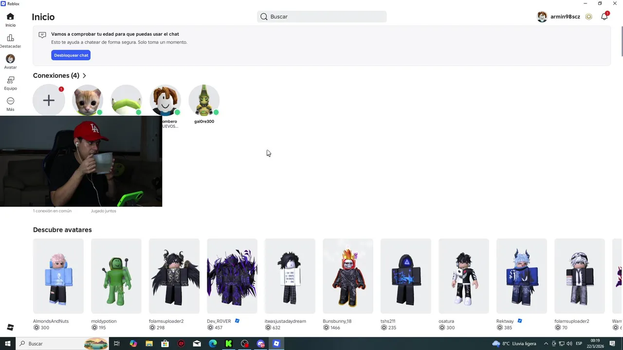
Task: Click the add connection plus circle
Action: pyautogui.click(x=49, y=100)
